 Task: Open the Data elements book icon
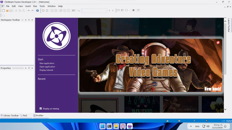click(x=73, y=11)
